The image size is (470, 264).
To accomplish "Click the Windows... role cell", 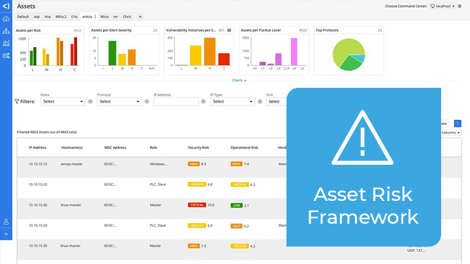I will click(x=158, y=164).
